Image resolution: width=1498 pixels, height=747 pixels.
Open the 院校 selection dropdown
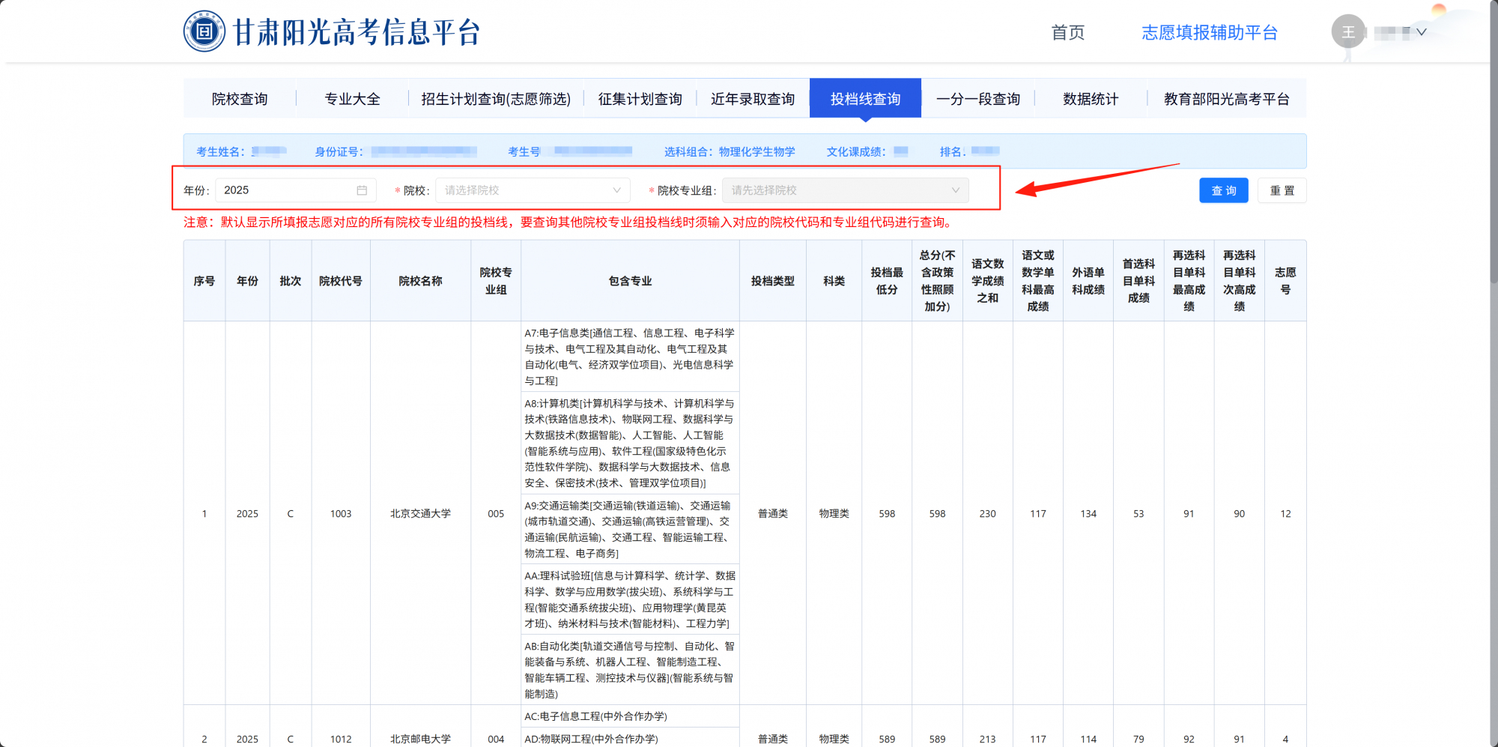click(532, 190)
